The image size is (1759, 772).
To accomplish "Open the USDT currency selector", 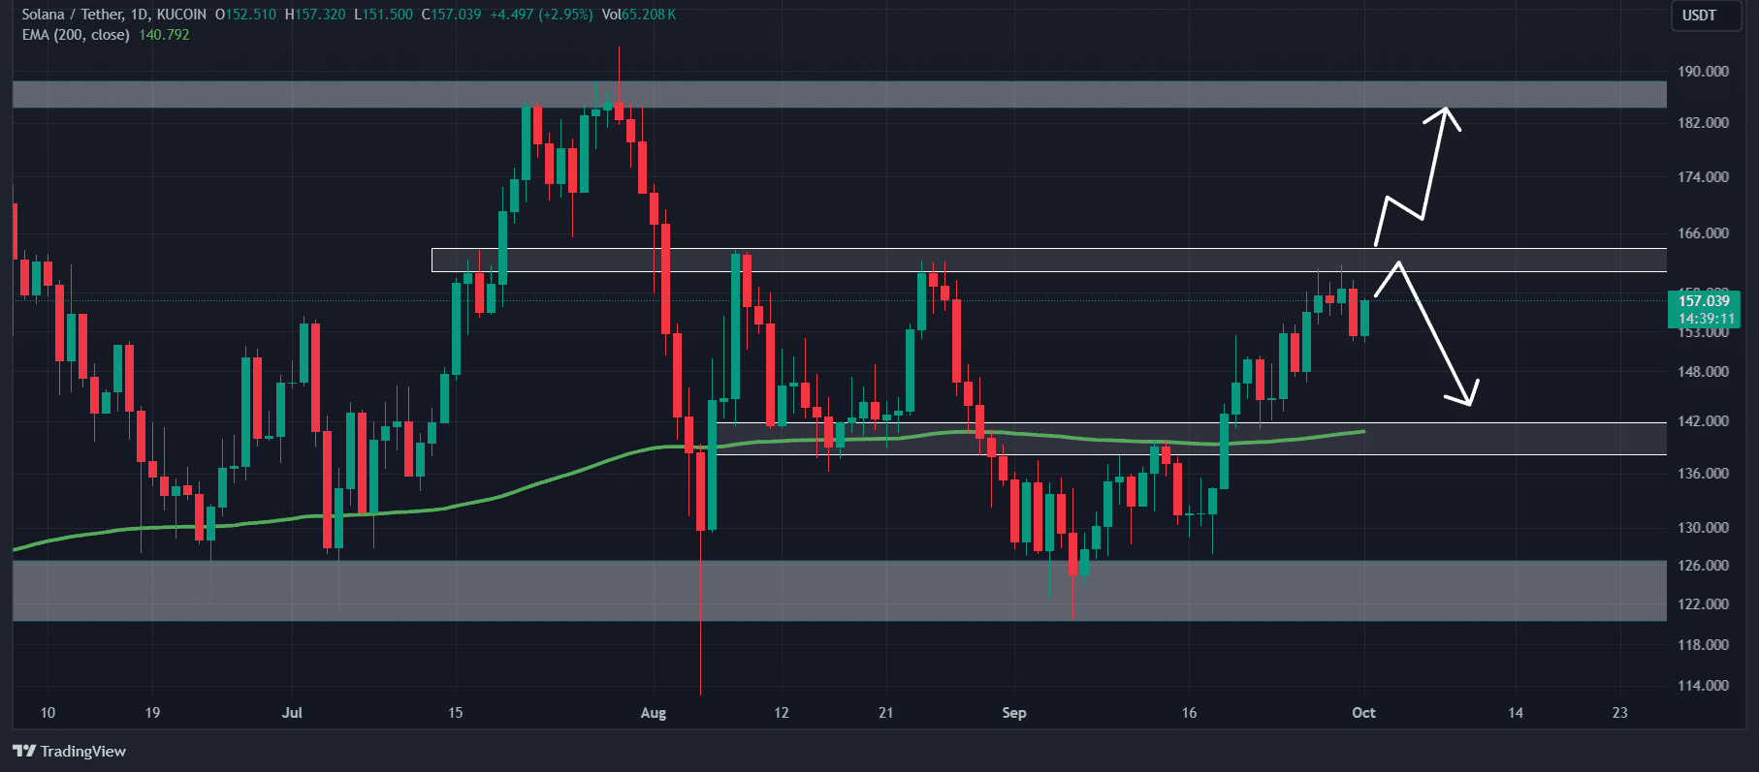I will 1706,15.
